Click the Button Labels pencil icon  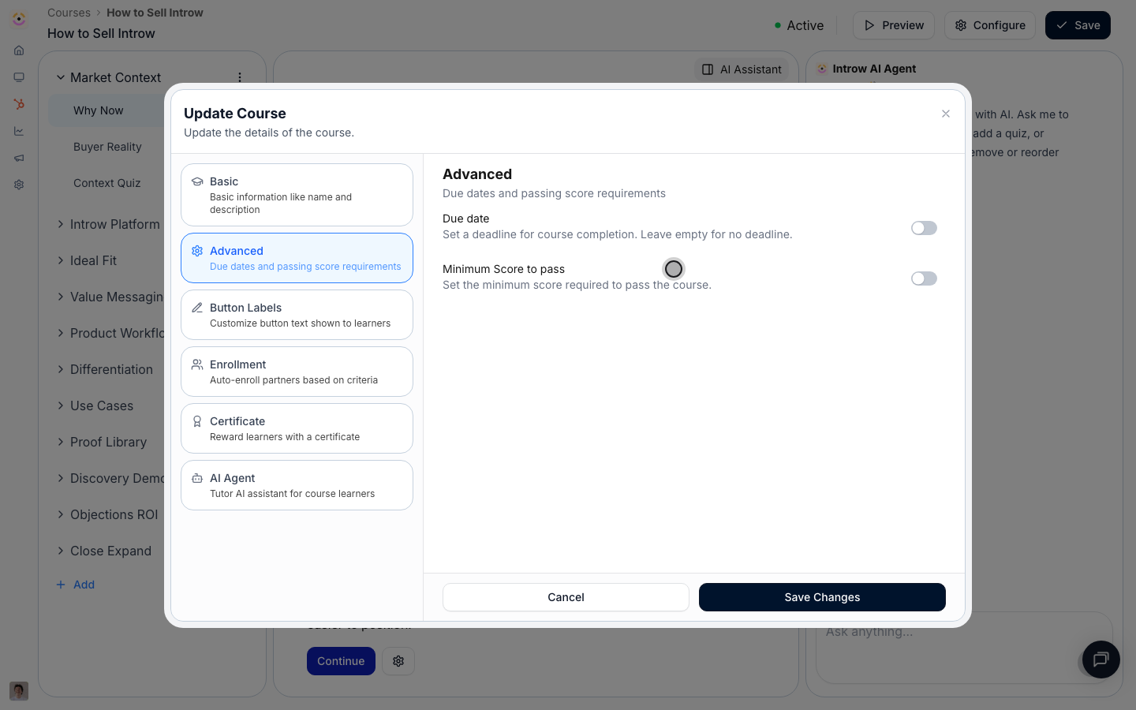point(197,308)
